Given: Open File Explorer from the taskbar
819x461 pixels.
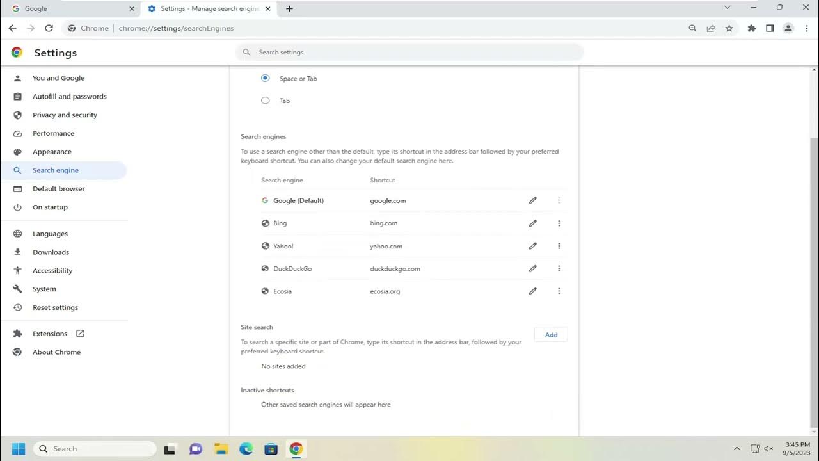Looking at the screenshot, I should point(221,449).
